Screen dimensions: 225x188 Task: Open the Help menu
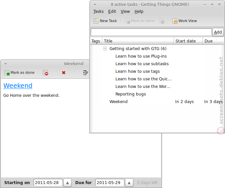(x=139, y=12)
